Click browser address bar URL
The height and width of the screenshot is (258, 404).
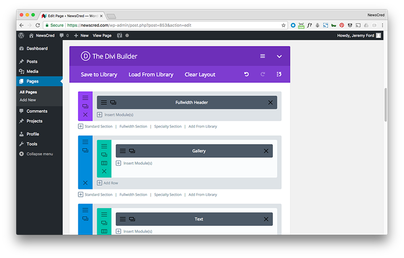click(129, 25)
